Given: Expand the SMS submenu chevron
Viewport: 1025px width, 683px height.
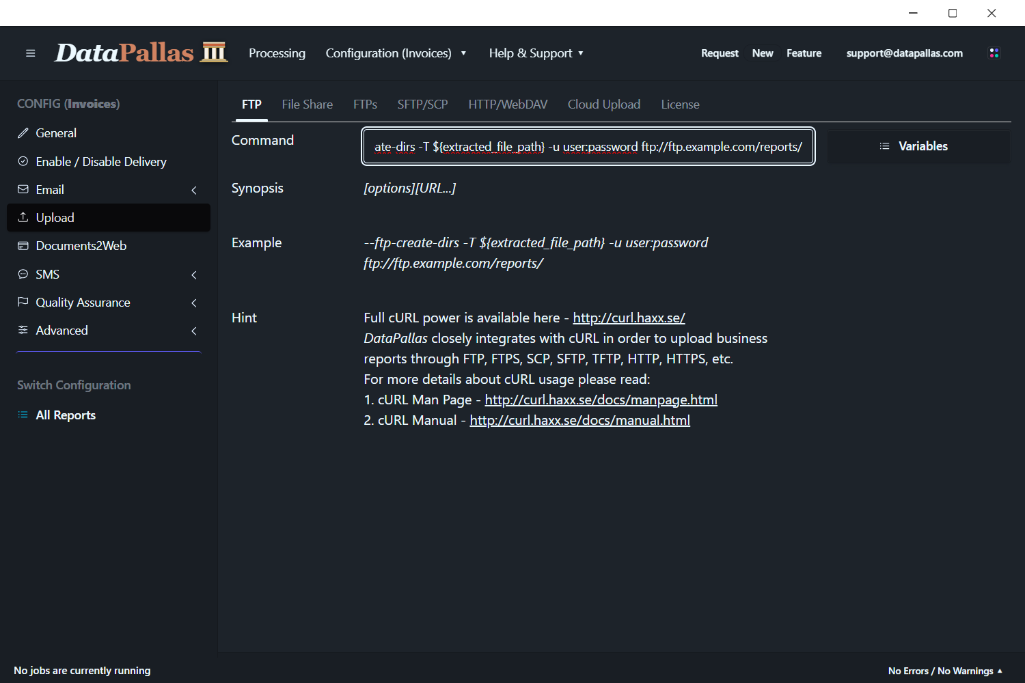Looking at the screenshot, I should (x=194, y=275).
